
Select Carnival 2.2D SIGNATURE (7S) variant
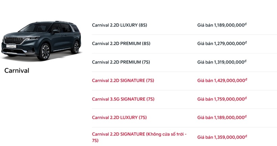click(x=123, y=80)
